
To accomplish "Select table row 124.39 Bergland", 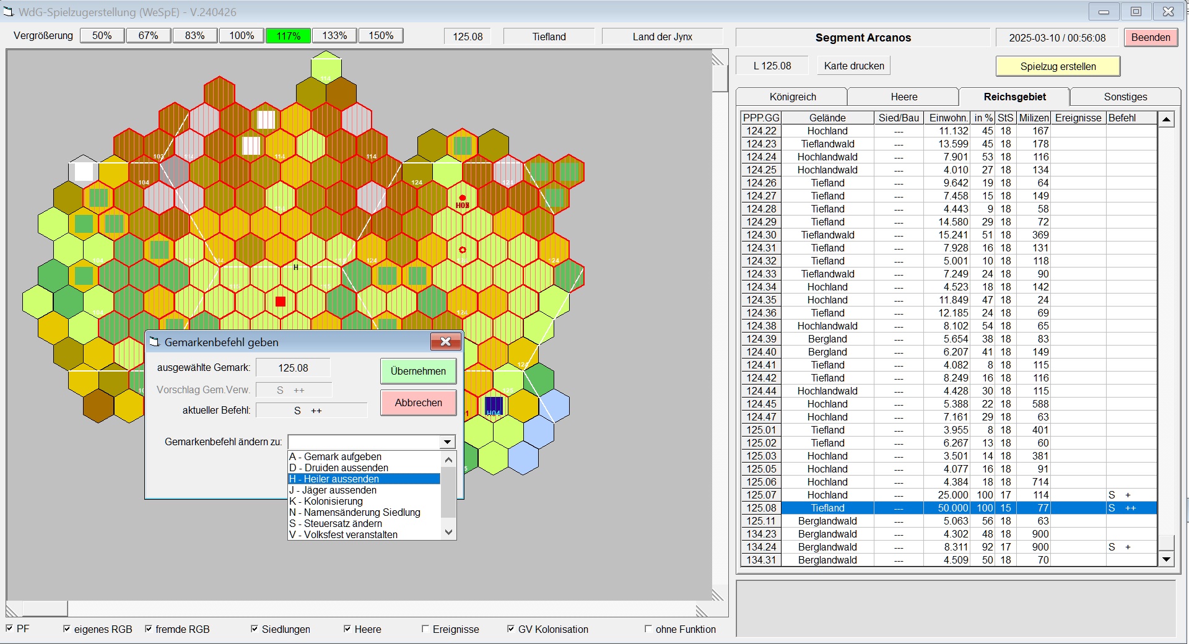I will (949, 339).
